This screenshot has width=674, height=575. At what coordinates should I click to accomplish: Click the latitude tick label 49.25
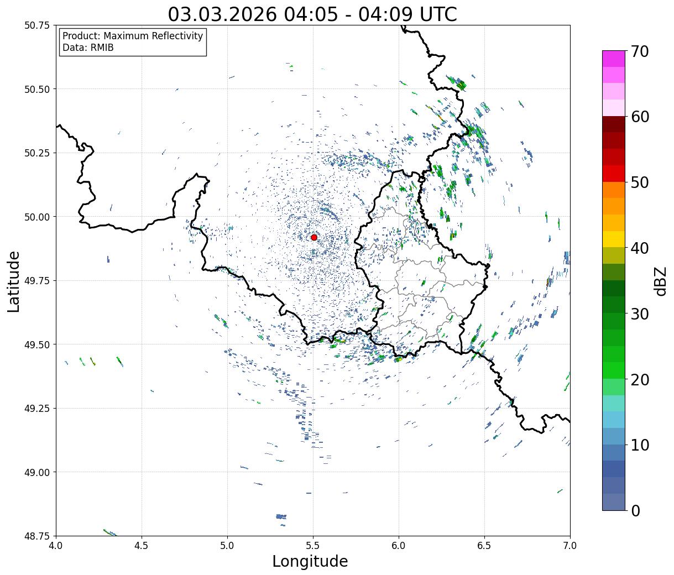click(x=37, y=409)
